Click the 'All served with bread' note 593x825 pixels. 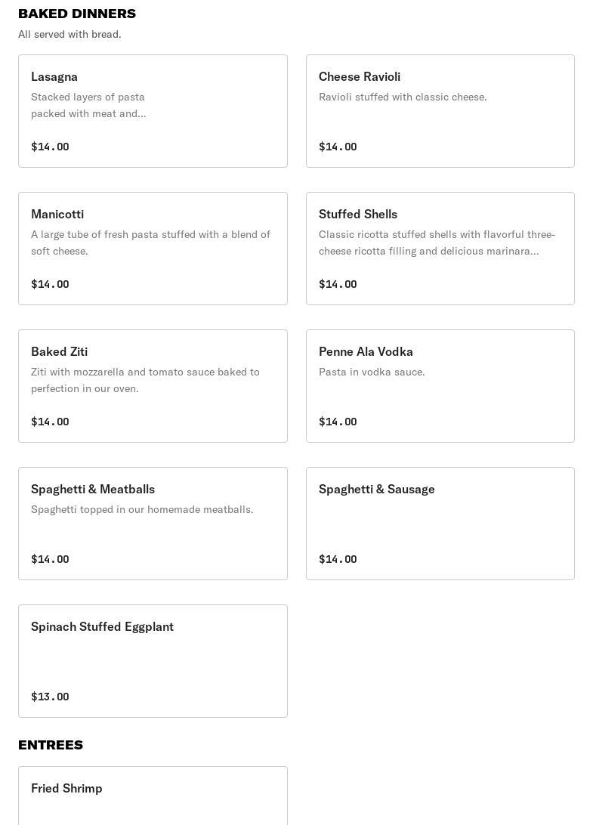[x=69, y=34]
